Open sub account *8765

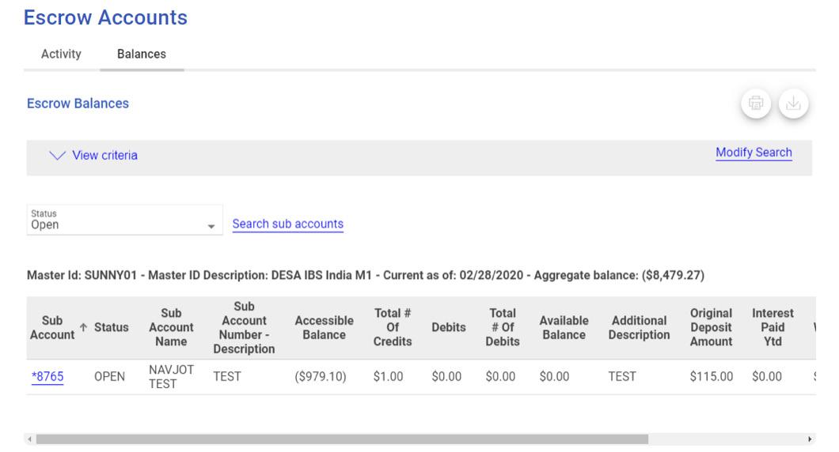point(47,377)
